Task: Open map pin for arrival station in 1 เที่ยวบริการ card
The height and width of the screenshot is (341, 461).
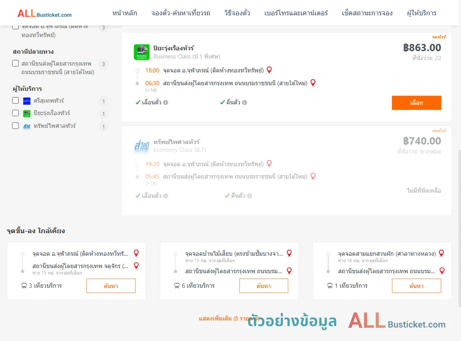Action: coord(442,271)
